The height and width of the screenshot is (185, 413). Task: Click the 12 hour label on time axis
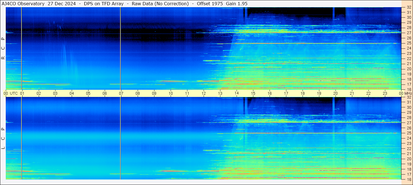click(204, 93)
